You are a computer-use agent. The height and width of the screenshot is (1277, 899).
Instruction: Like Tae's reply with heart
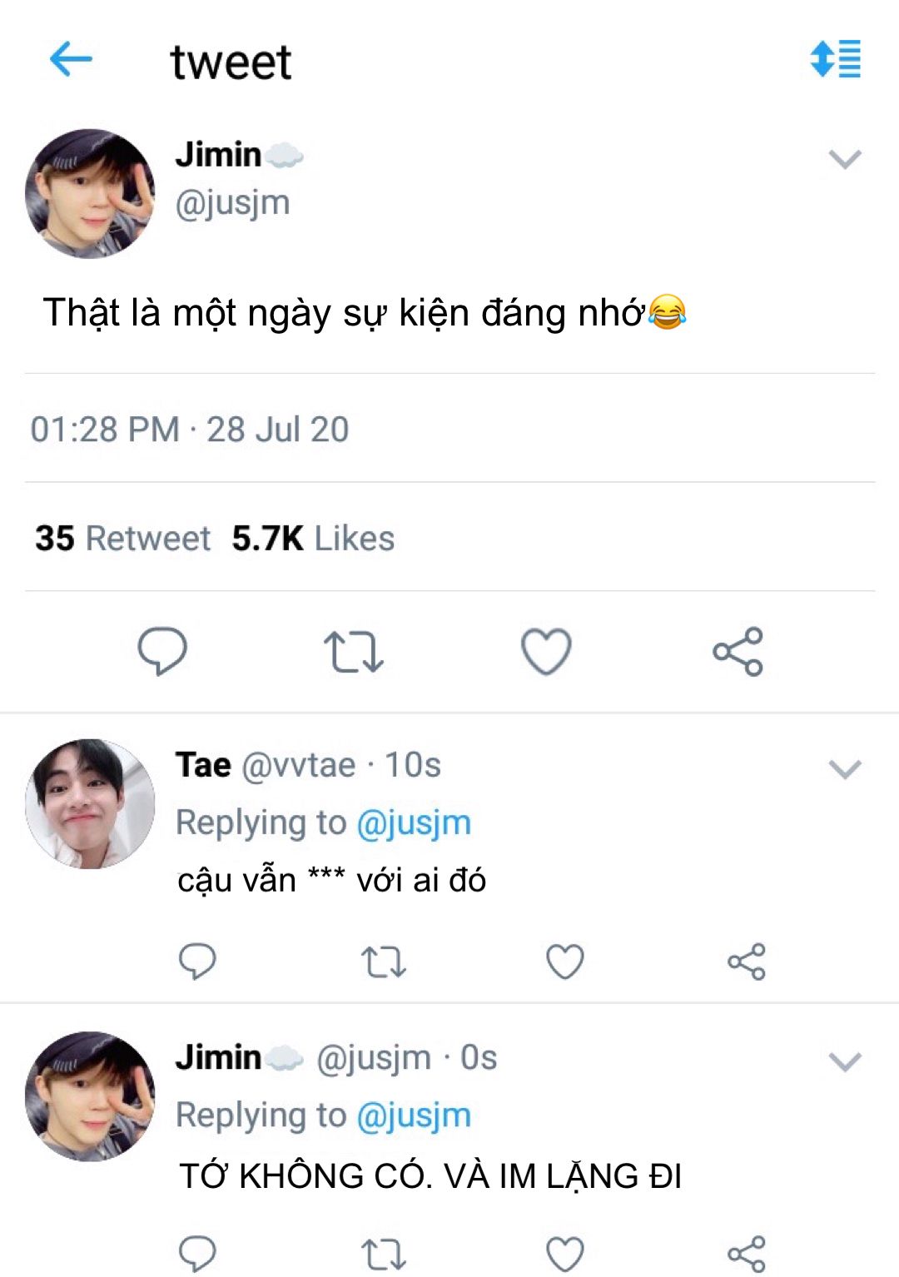(x=565, y=961)
